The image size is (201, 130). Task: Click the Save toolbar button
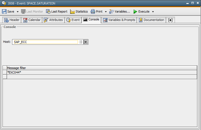pyautogui.click(x=8, y=11)
